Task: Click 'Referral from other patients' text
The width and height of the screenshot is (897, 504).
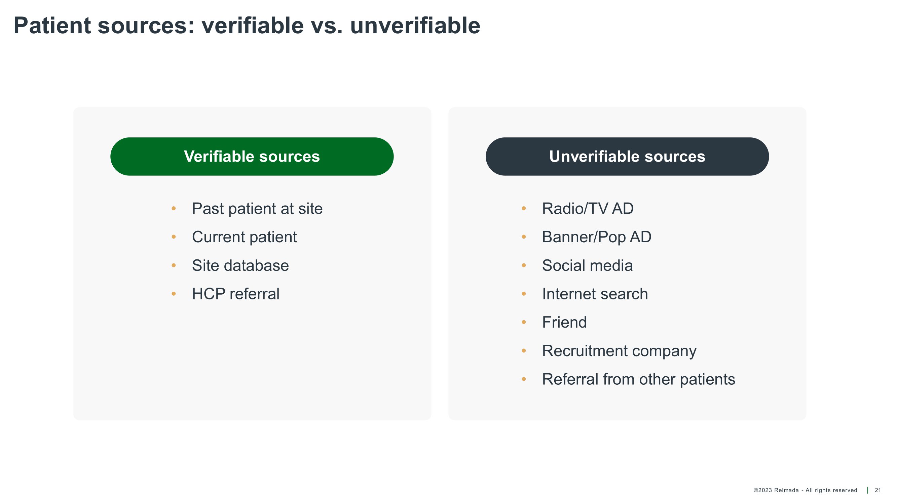Action: 638,379
